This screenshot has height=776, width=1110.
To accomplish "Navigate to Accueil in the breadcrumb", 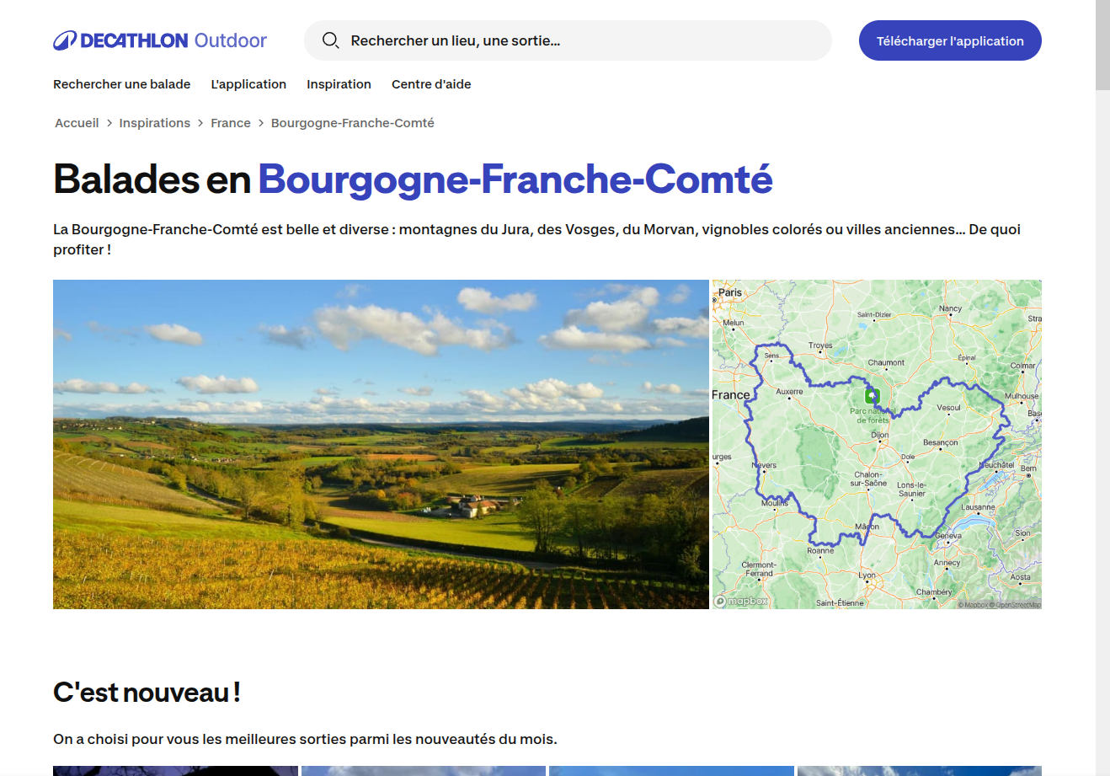I will (x=77, y=123).
